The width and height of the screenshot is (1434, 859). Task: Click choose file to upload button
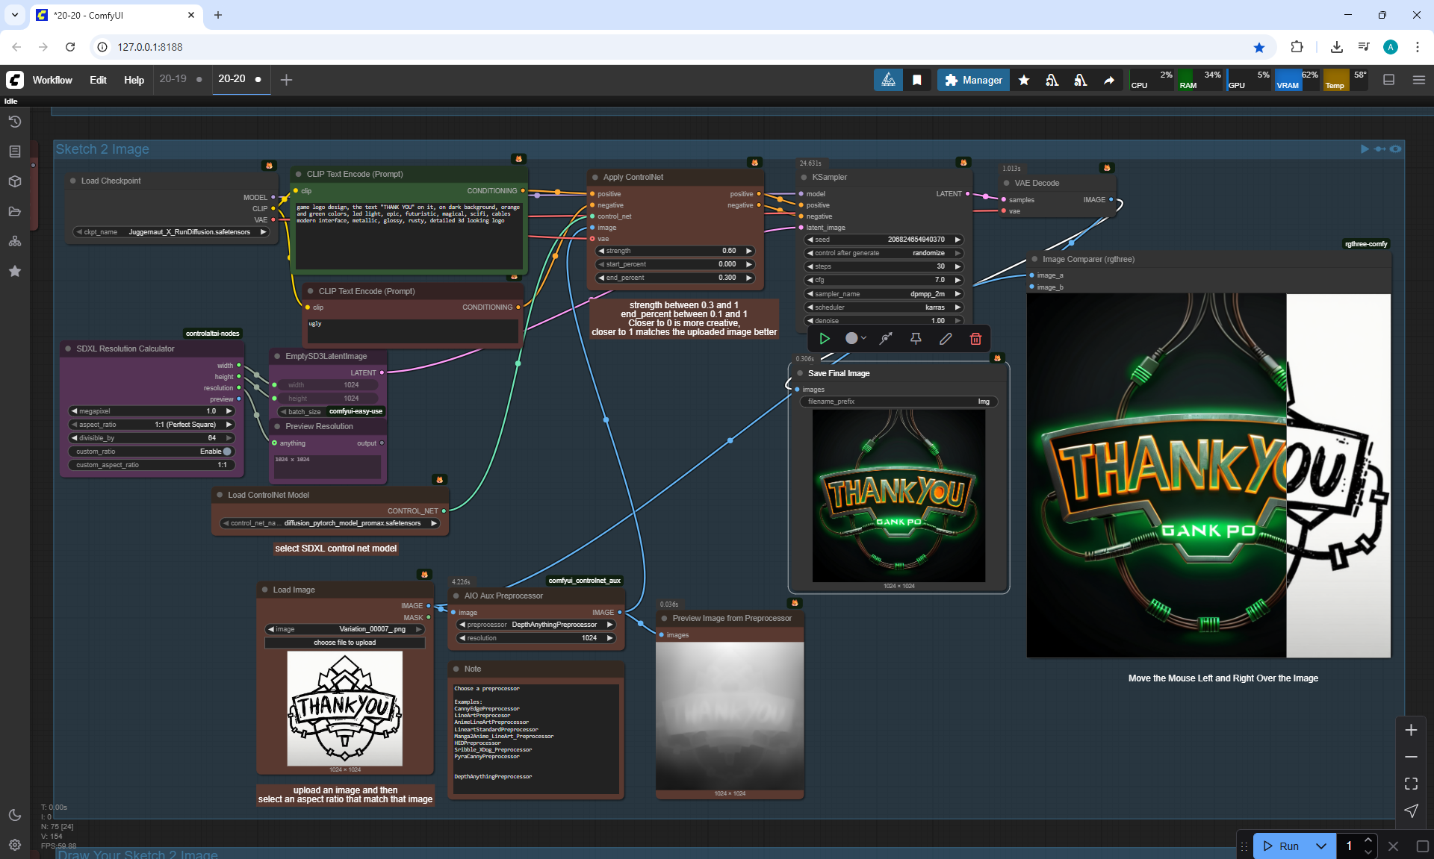tap(344, 643)
